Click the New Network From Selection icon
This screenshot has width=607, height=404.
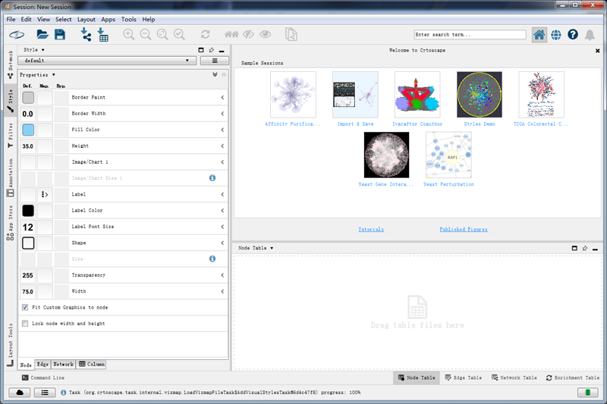[291, 34]
